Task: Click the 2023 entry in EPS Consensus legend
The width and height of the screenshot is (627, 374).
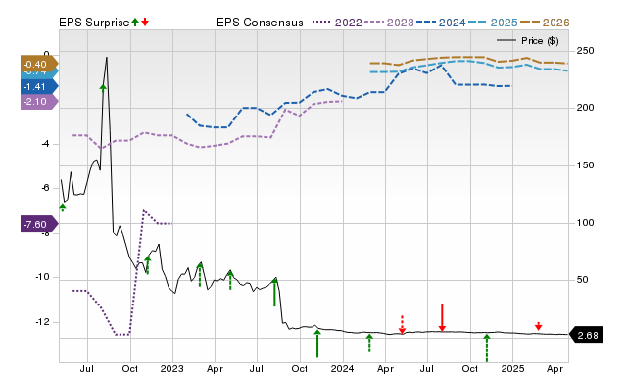Action: coord(389,23)
